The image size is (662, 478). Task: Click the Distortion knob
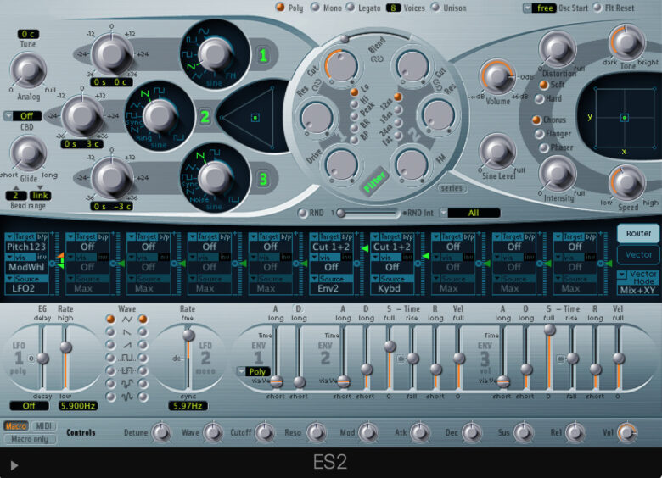coord(558,49)
